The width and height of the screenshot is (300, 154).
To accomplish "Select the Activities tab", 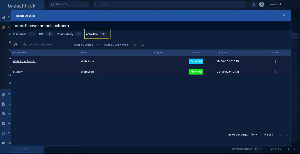I will click(97, 34).
